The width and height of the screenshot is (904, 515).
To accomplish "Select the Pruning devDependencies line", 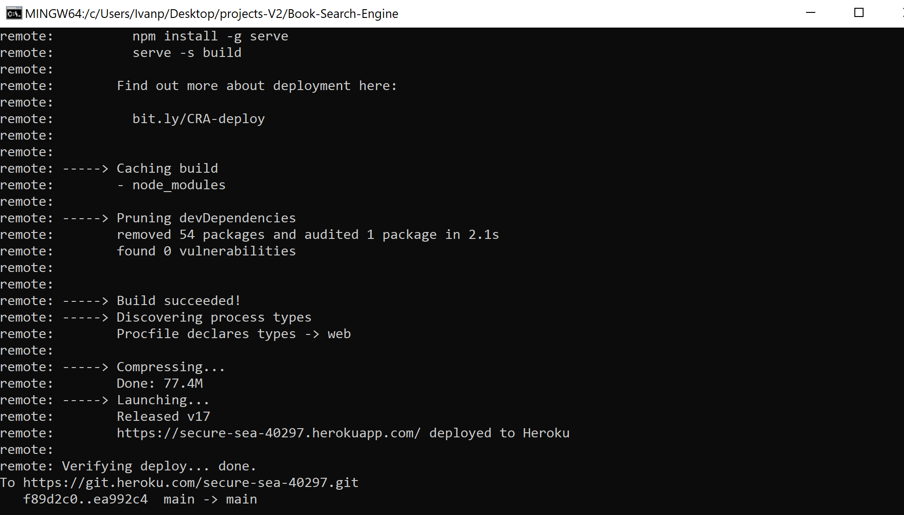I will coord(206,217).
